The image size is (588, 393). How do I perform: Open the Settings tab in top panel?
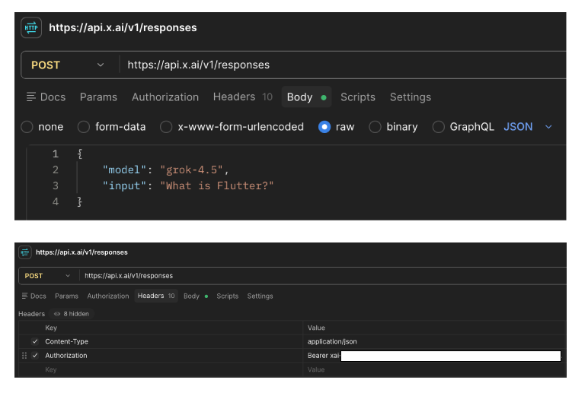pos(411,97)
